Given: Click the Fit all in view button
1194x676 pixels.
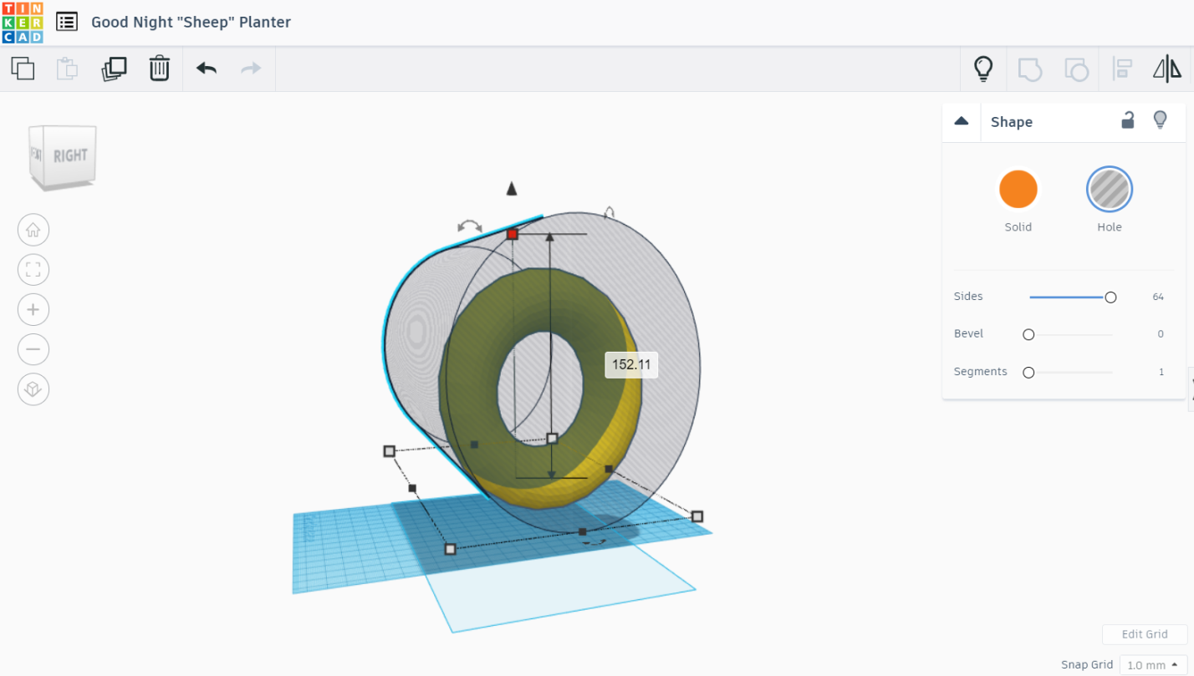Looking at the screenshot, I should click(33, 269).
